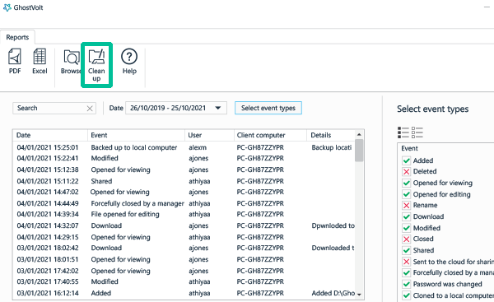Select the File opened for editing row

(x=184, y=214)
